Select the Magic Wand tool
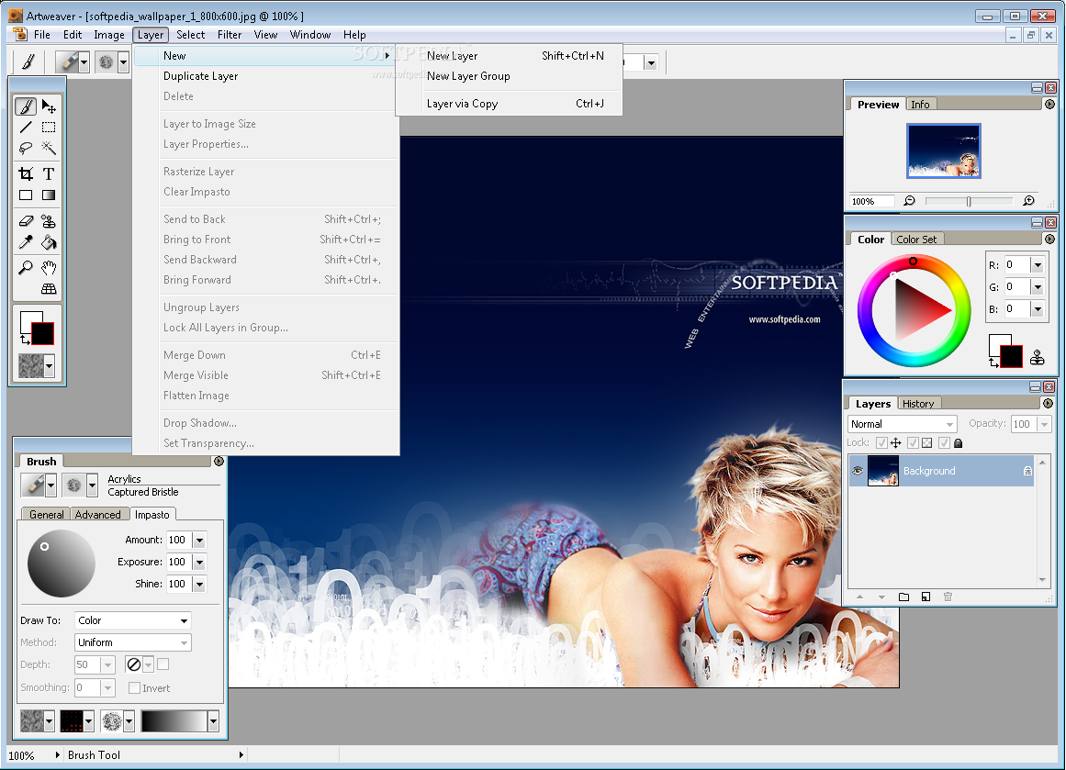 [49, 148]
